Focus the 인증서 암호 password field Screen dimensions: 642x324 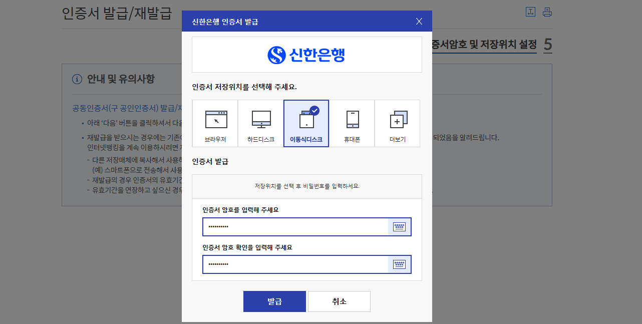[295, 227]
